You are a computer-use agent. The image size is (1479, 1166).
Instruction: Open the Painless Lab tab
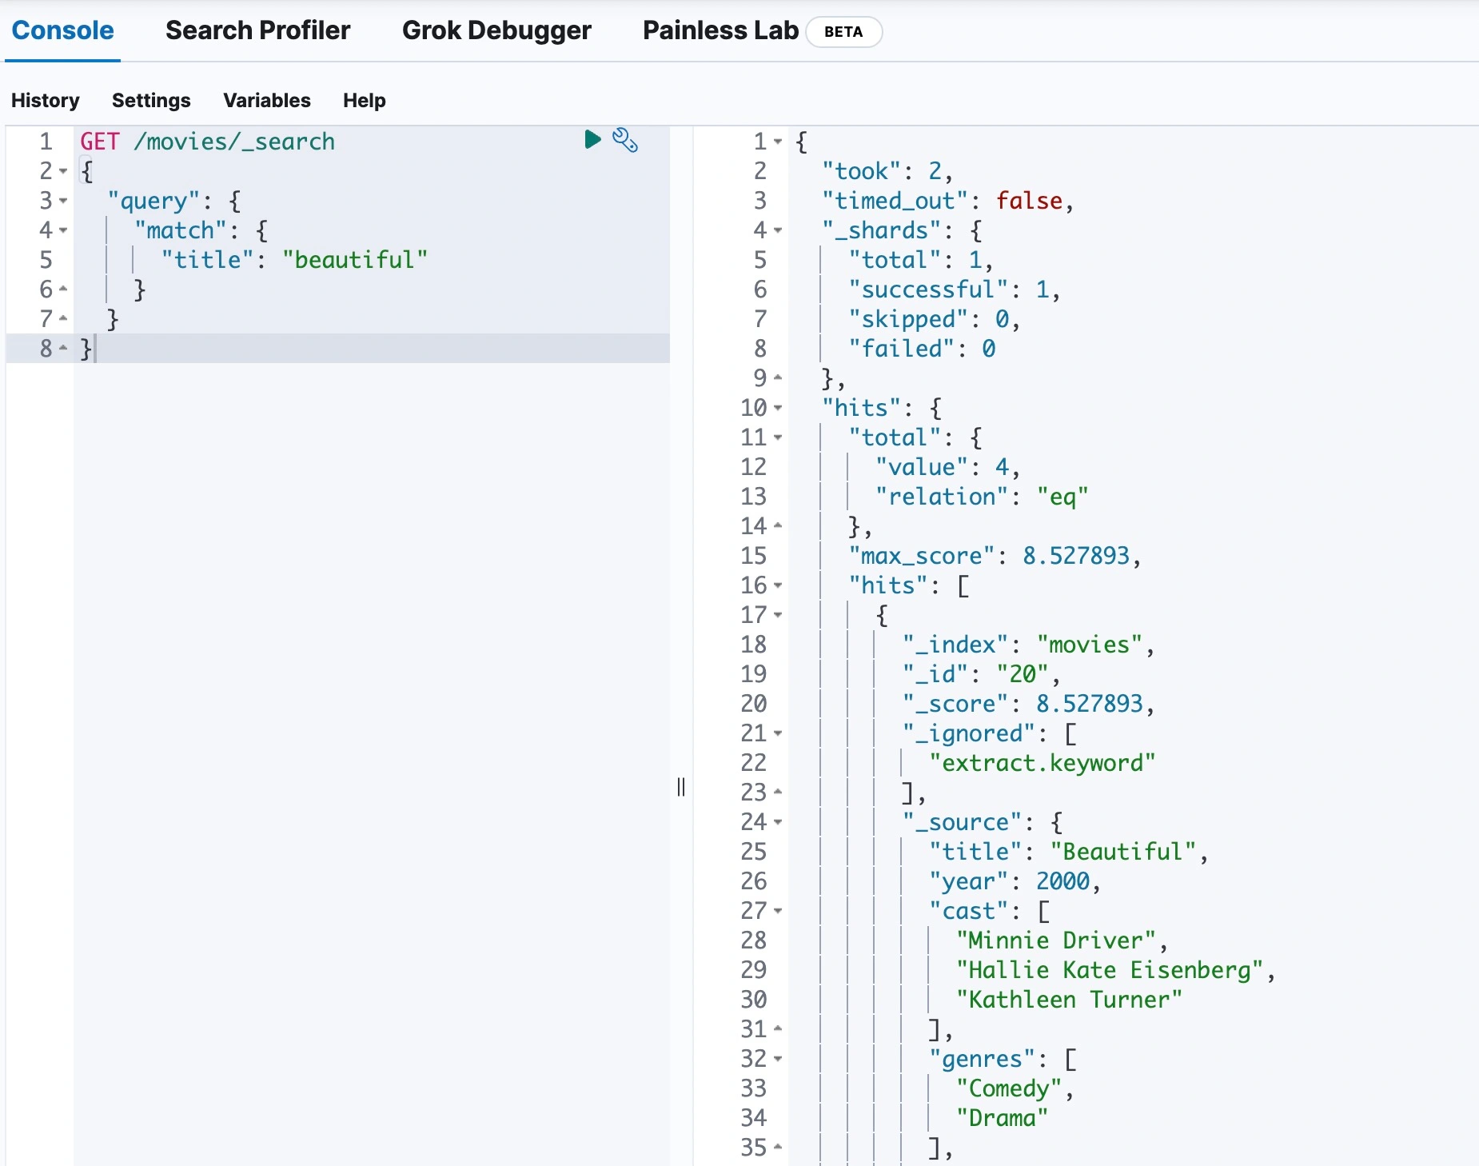point(720,30)
